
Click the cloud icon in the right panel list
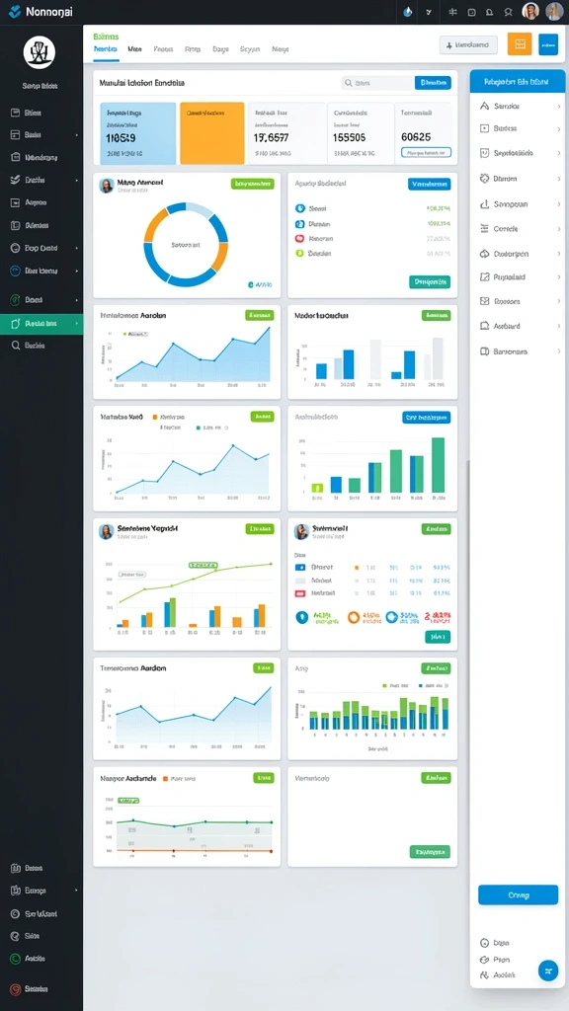(x=485, y=254)
